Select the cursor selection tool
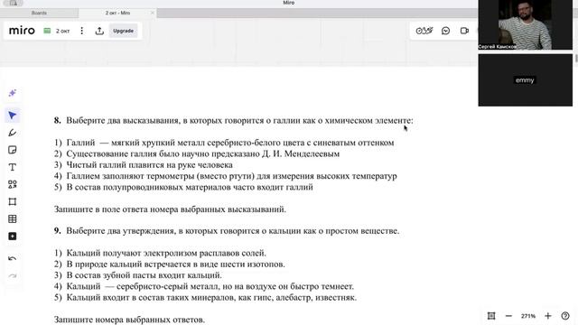578x325 pixels. (12, 116)
